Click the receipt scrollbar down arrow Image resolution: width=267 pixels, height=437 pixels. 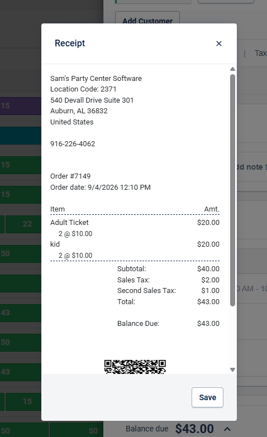coord(232,369)
